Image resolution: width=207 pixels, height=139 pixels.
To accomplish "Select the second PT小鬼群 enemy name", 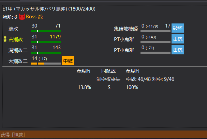I will click(x=124, y=50).
